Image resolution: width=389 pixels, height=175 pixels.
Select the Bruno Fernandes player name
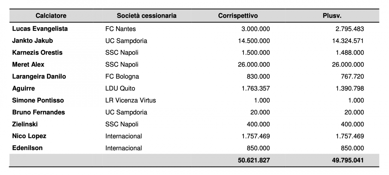(x=39, y=112)
